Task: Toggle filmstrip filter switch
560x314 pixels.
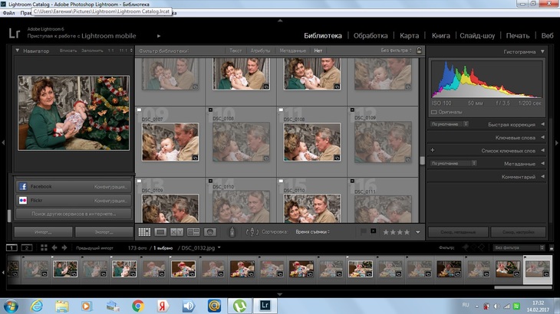Action: [x=552, y=247]
